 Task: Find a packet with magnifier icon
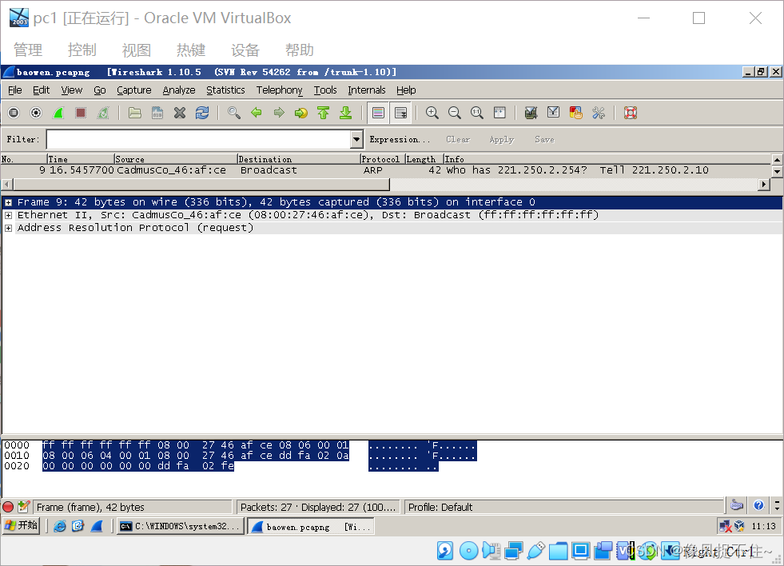234,113
